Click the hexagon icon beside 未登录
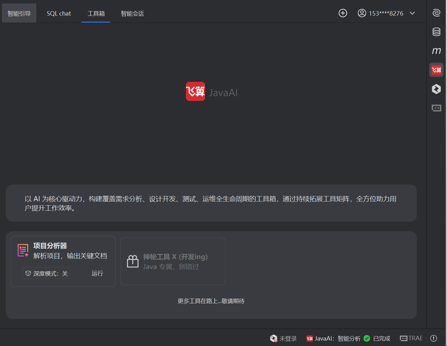 coord(273,338)
